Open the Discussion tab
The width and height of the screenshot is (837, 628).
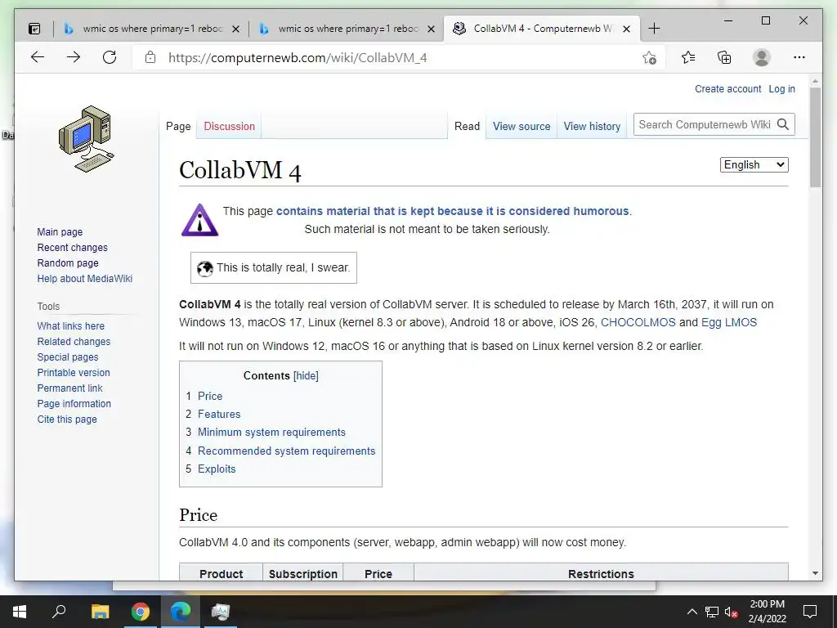tap(229, 127)
